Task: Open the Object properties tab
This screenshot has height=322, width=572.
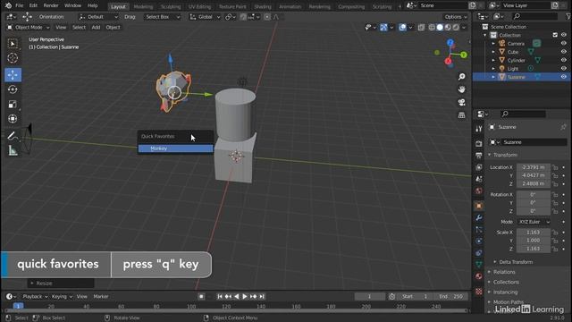Action: (x=479, y=206)
